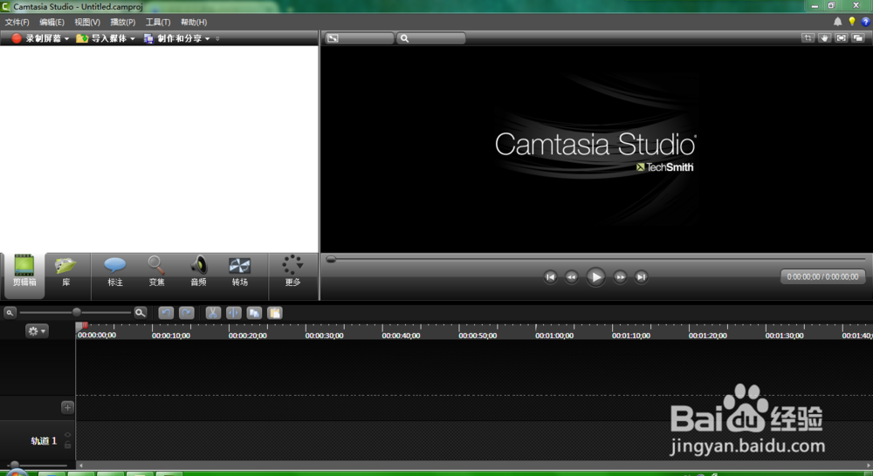Rewind the preview playback

[x=571, y=277]
